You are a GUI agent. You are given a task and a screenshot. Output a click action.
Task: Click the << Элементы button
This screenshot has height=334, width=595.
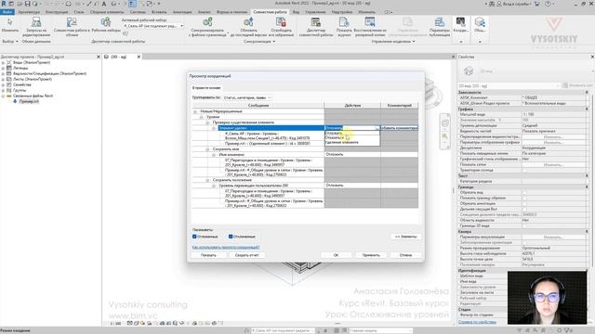[405, 237]
